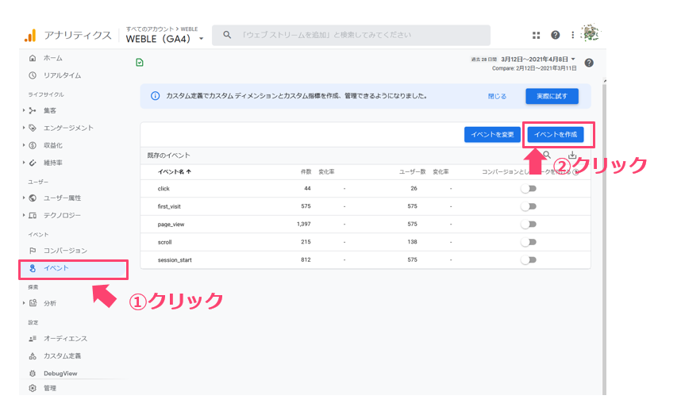The image size is (681, 407).
Task: Click the help icon beside date range
Action: (589, 63)
